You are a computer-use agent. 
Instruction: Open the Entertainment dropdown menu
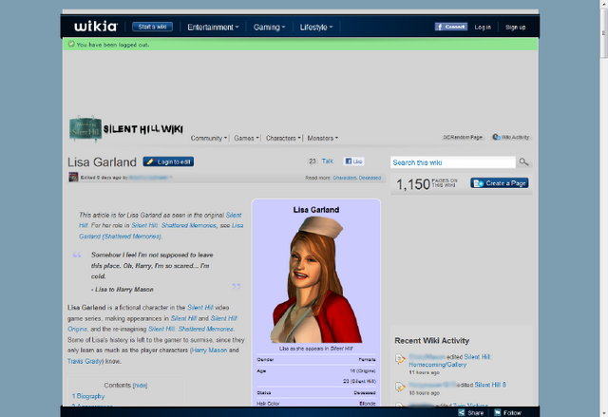click(x=213, y=28)
